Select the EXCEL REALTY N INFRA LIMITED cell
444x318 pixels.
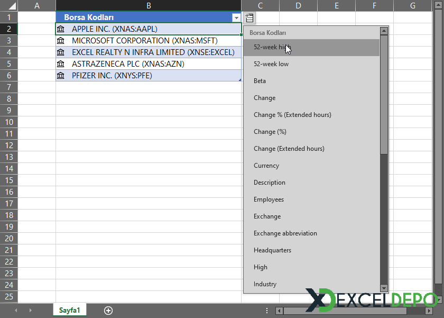149,52
